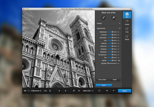154x107 pixels.
Task: Click the Gamma slider
Action: [x=112, y=43]
